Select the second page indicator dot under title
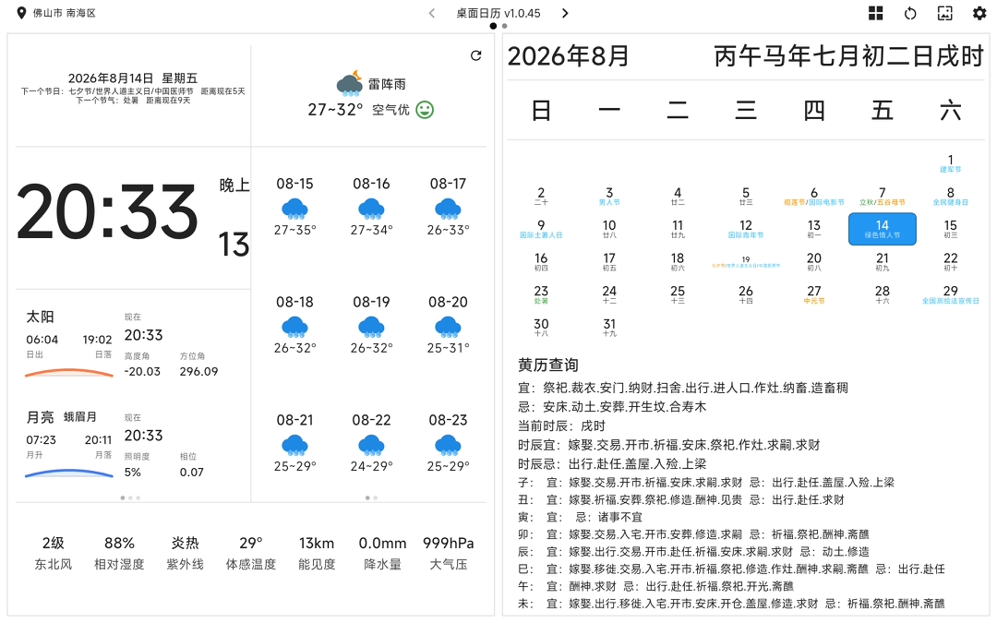The image size is (997, 623). [504, 26]
